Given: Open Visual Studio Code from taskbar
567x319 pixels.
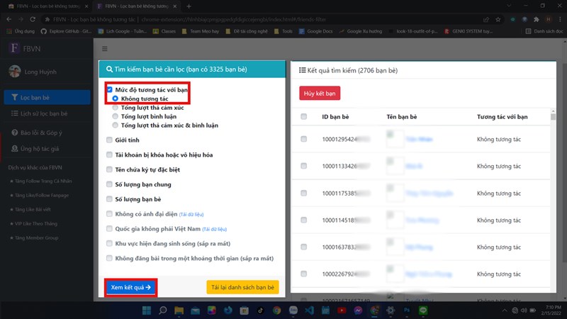Looking at the screenshot, I should tap(309, 310).
